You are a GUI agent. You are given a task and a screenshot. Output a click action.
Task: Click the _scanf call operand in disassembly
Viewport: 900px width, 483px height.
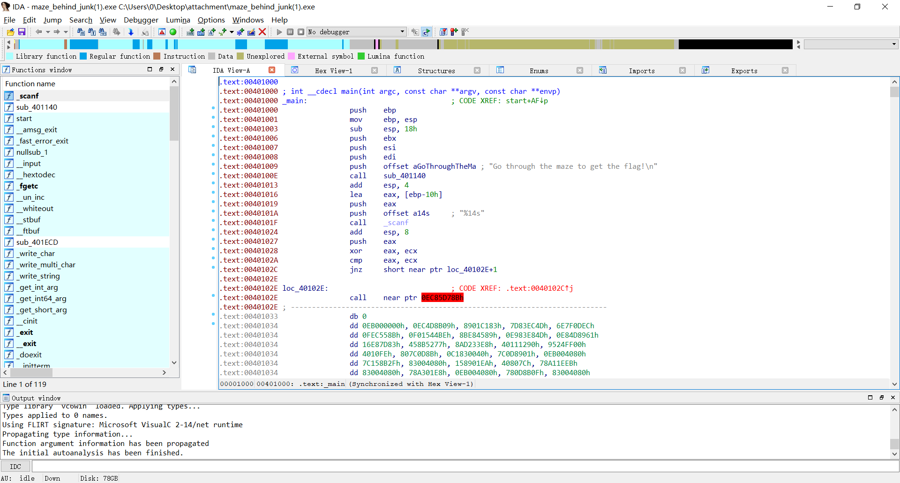coord(396,223)
